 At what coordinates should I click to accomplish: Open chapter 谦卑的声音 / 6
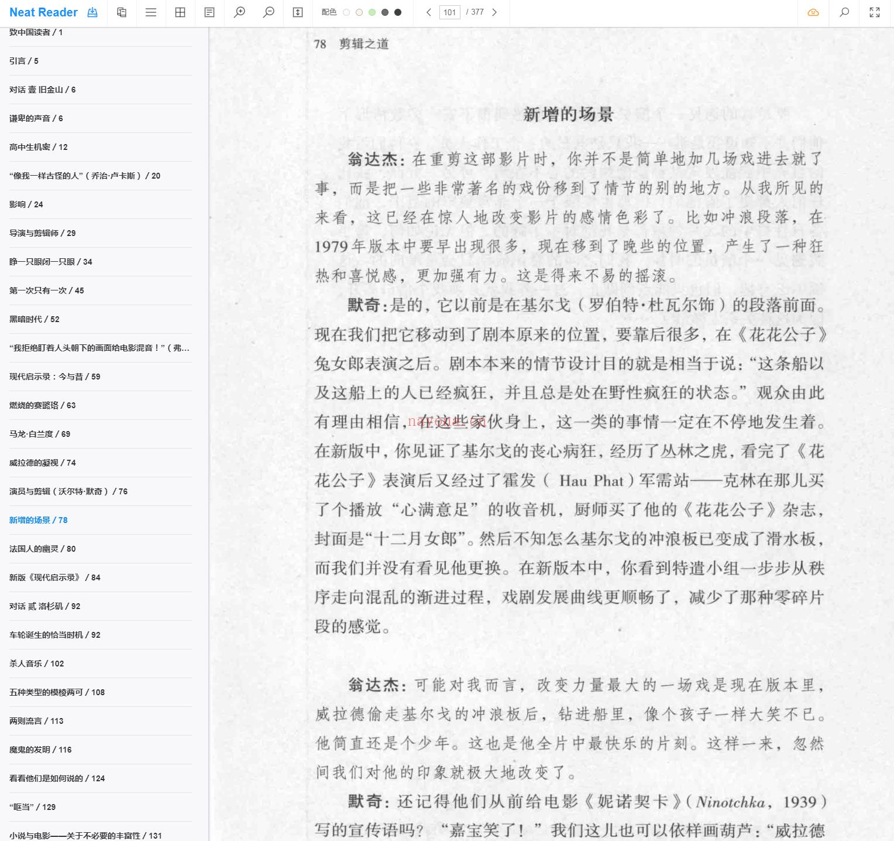36,118
